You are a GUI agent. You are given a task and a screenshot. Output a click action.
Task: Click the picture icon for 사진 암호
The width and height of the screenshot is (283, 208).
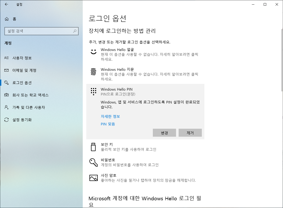[x=94, y=178]
